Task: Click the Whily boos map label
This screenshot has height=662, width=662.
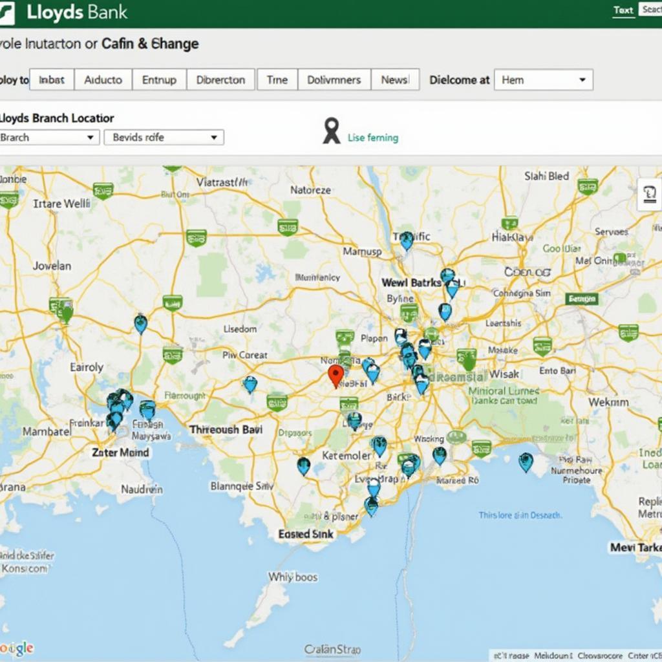Action: (x=293, y=577)
